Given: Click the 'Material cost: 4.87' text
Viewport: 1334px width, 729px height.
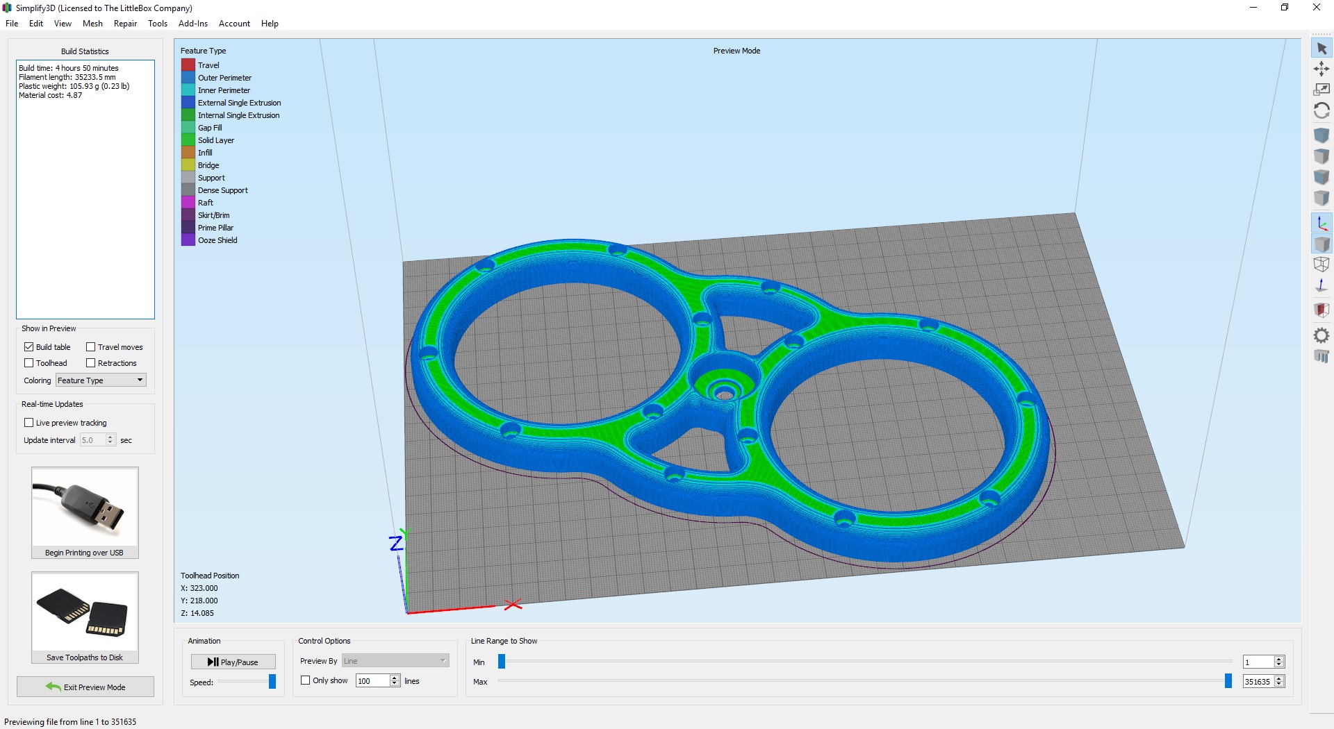Looking at the screenshot, I should [51, 95].
